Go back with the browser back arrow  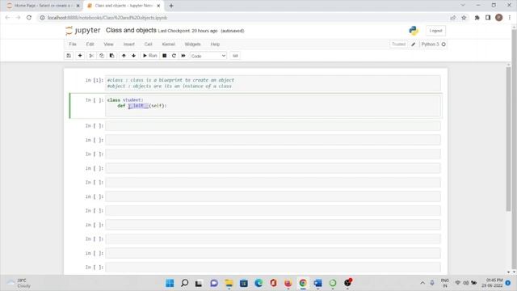click(x=7, y=18)
